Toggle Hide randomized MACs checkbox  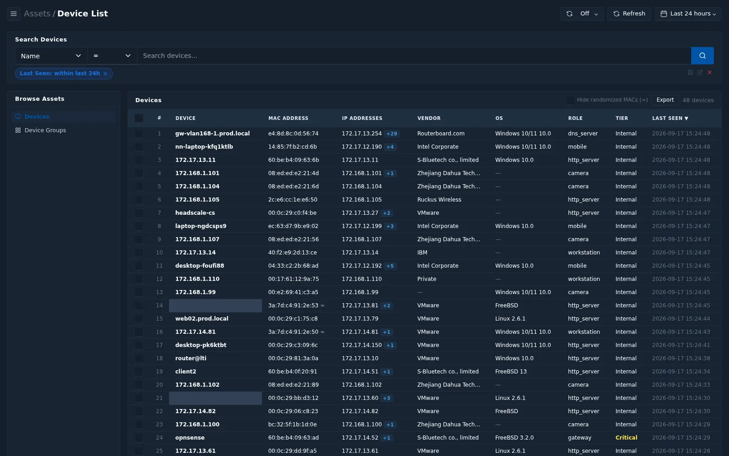click(x=570, y=100)
